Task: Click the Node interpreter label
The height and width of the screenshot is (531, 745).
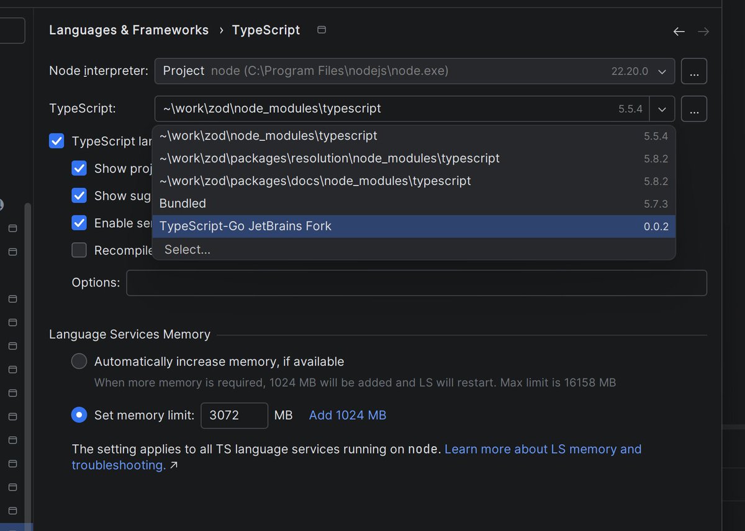Action: pos(99,71)
